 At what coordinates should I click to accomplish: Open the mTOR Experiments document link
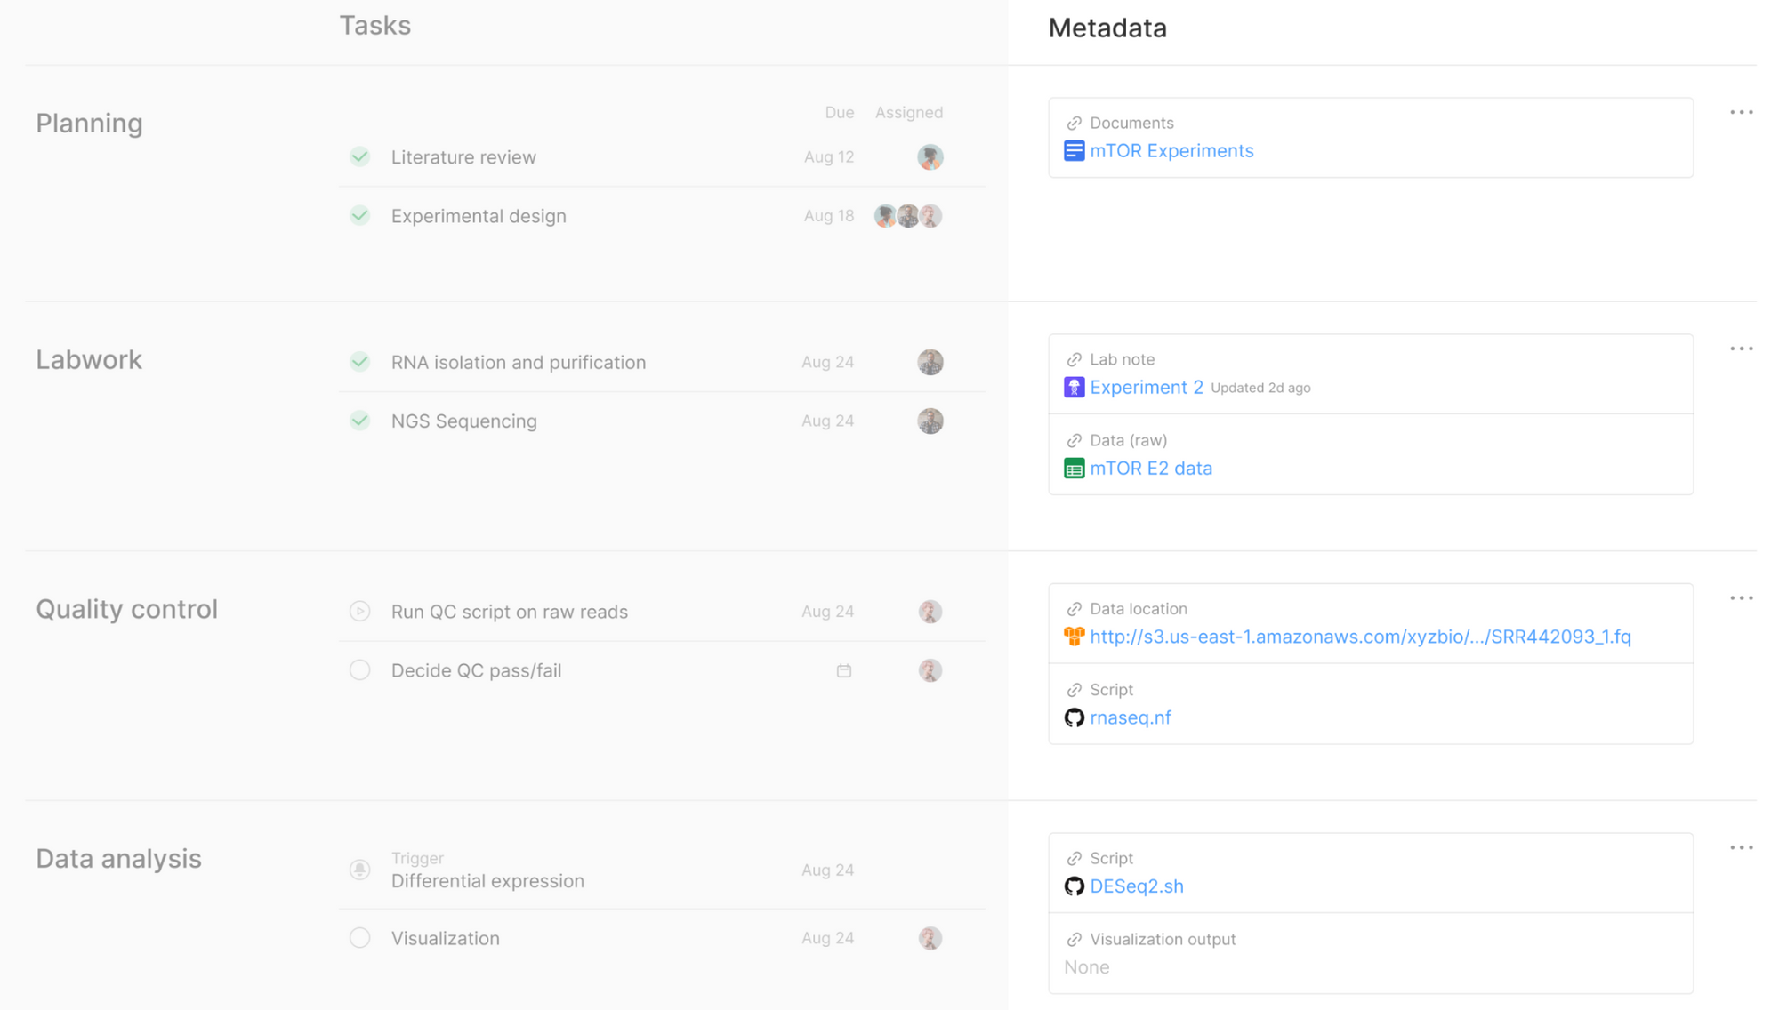click(1171, 151)
